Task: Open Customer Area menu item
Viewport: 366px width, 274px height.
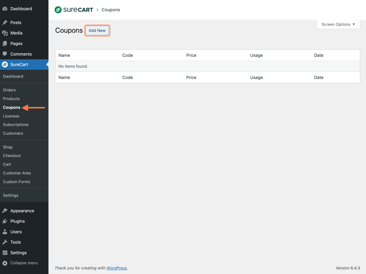Action: coord(17,173)
